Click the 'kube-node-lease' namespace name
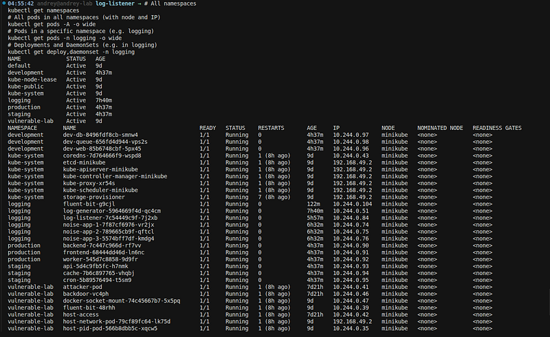This screenshot has height=337, width=550. [32, 80]
